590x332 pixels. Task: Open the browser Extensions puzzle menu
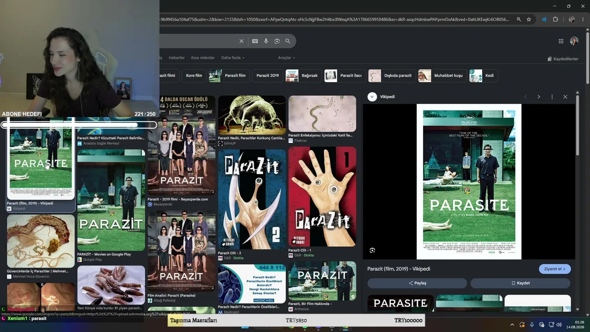click(x=555, y=19)
